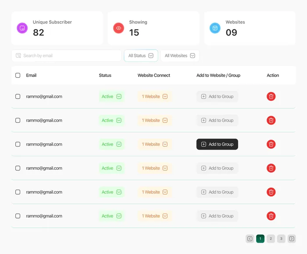Click rammo@gmail.com in the first row
This screenshot has width=307, height=254.
tap(44, 97)
